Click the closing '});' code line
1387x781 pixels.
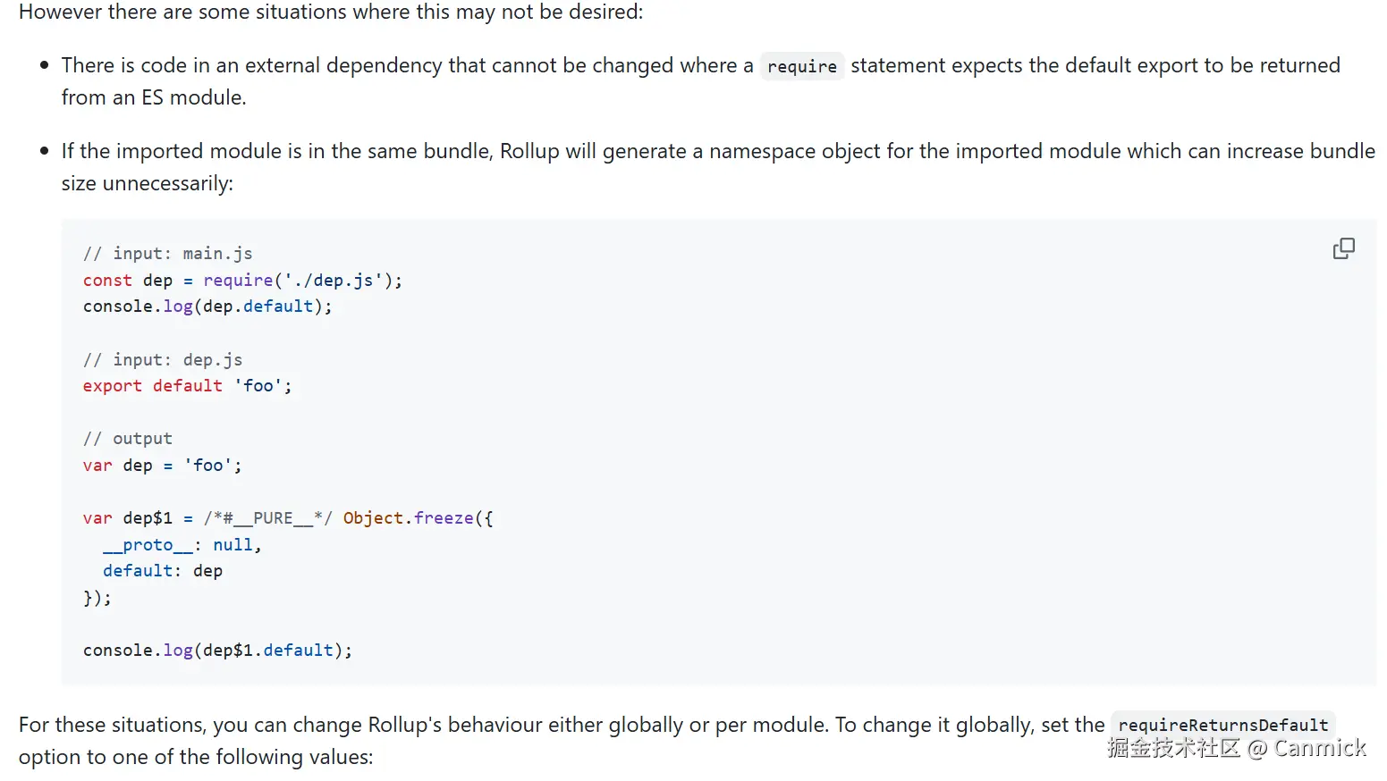97,598
